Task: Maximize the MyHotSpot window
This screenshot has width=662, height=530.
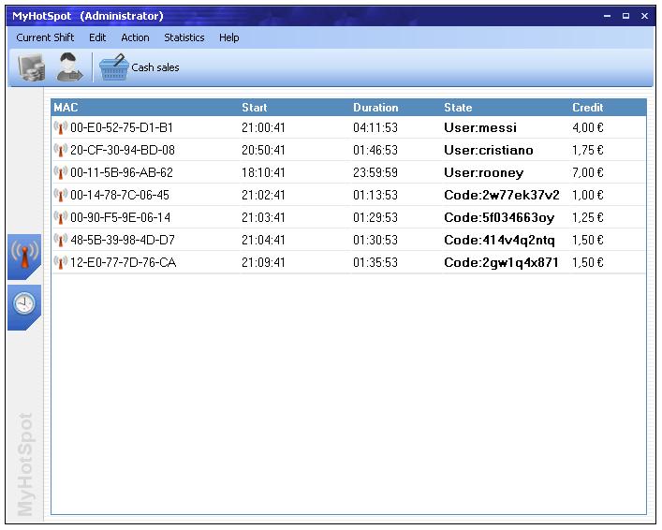Action: click(625, 16)
